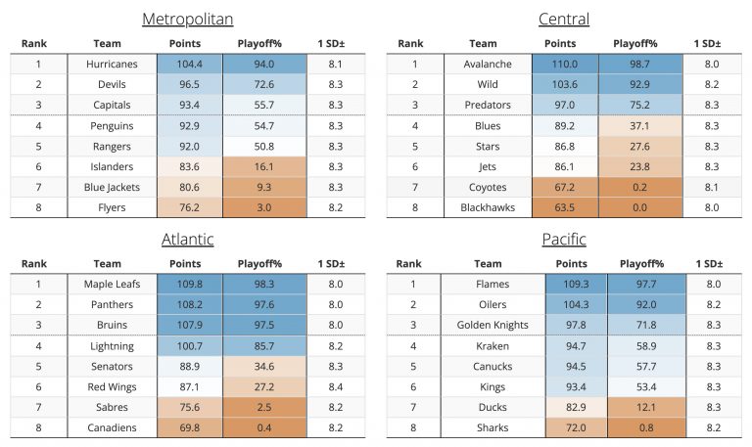
Task: Click the 1 SD± header in the Pacific table
Action: [710, 264]
